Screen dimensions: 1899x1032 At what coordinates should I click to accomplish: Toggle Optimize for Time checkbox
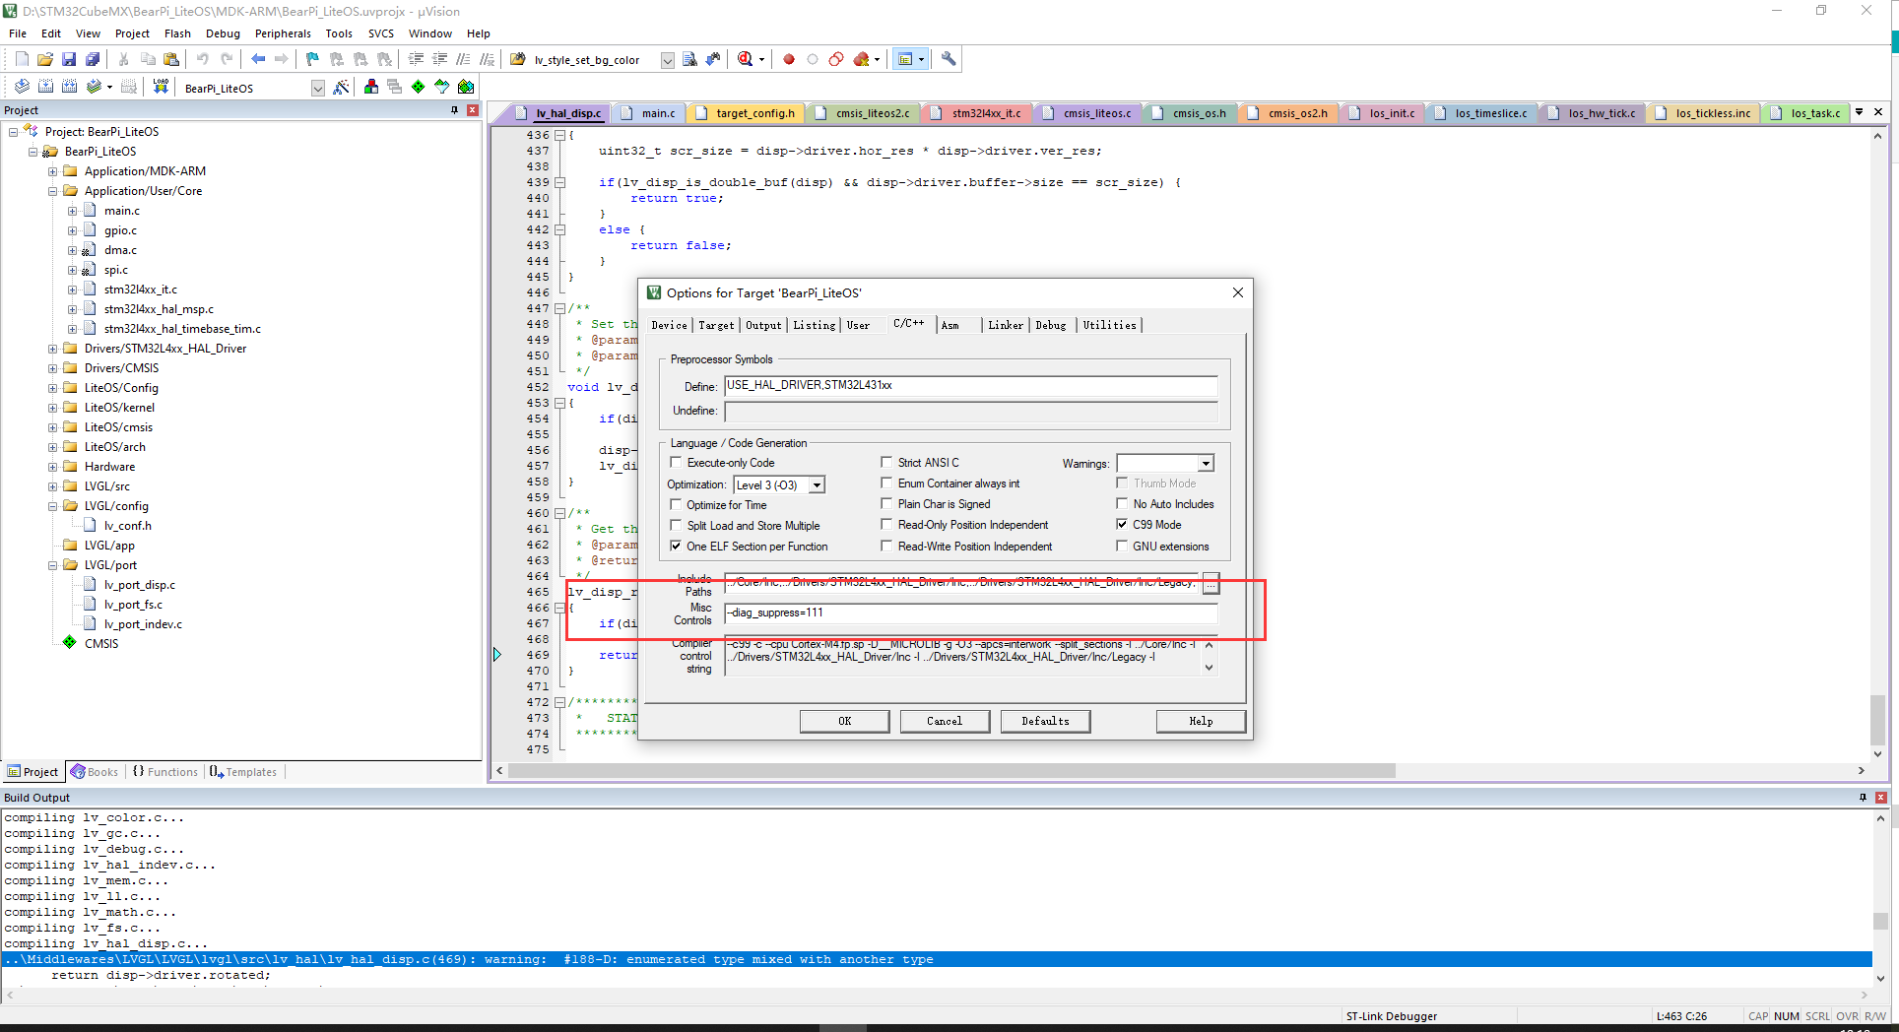pos(676,504)
